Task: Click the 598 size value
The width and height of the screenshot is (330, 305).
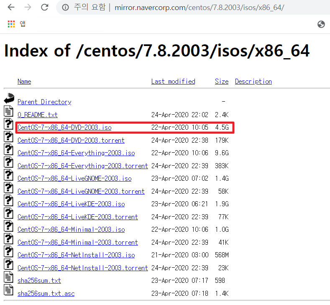Action: [220, 281]
